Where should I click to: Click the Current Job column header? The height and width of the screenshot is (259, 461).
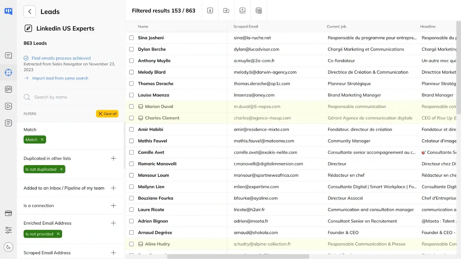pos(337,27)
